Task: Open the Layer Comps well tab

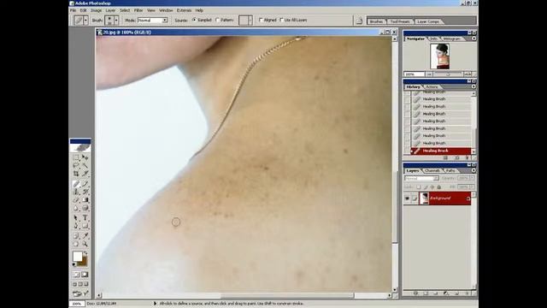Action: [x=428, y=21]
